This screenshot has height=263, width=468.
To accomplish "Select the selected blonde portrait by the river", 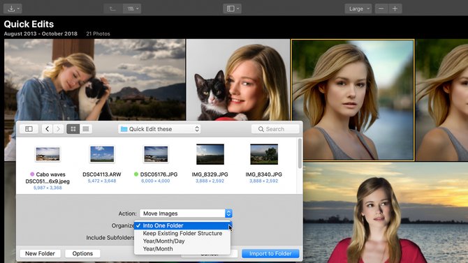I will (x=353, y=100).
